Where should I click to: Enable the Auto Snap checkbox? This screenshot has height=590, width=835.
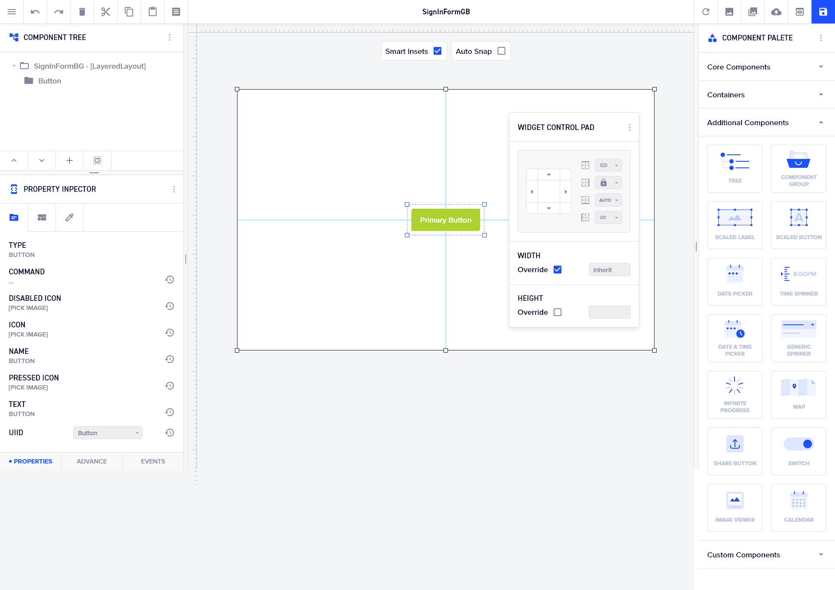point(502,51)
